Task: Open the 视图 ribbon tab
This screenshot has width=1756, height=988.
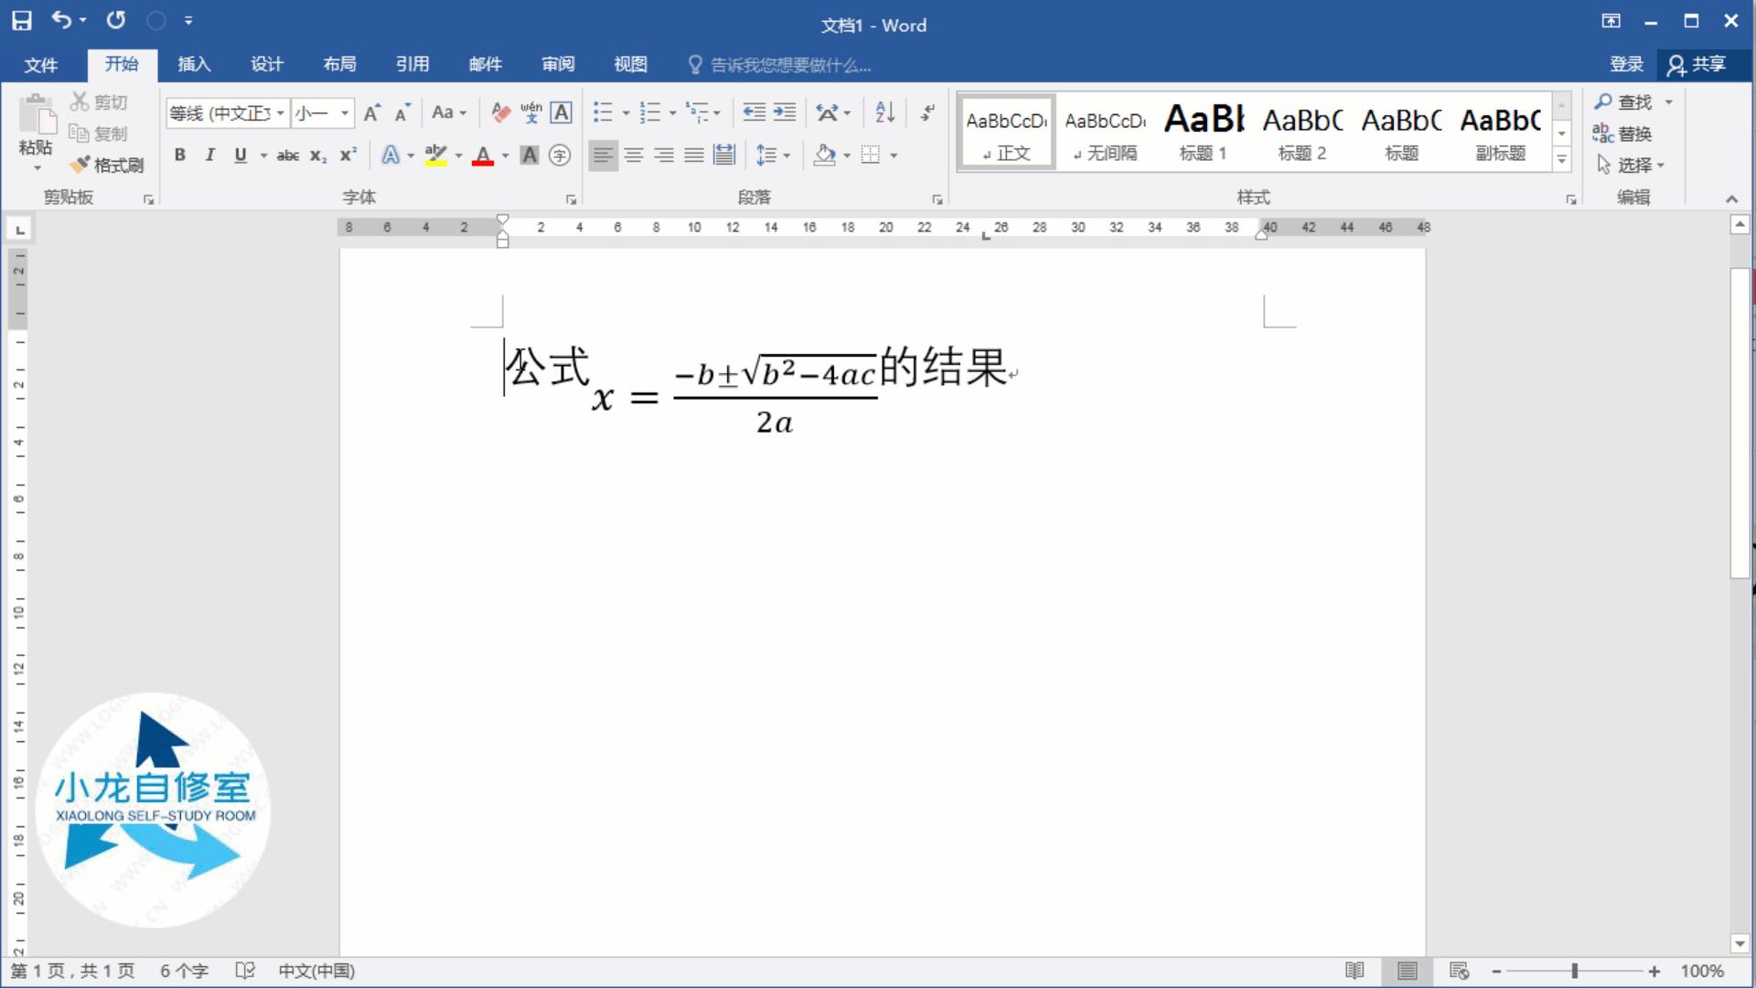Action: [629, 64]
